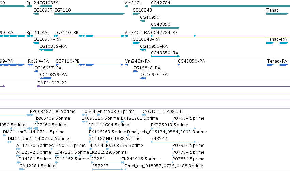The image size is (290, 171).
Task: Click the CG43850 gene glyph
Action: (x=165, y=28)
